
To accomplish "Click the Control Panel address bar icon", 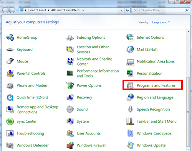I will point(22,10).
